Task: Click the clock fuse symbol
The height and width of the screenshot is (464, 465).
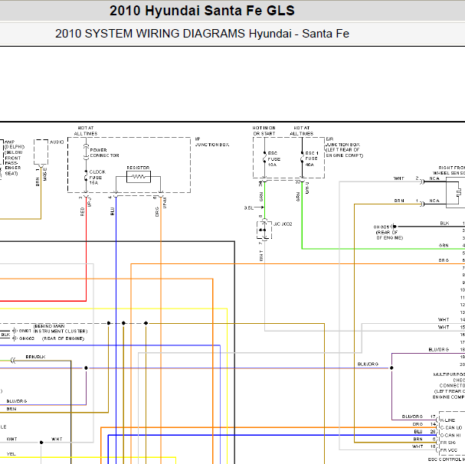Action: pos(86,177)
